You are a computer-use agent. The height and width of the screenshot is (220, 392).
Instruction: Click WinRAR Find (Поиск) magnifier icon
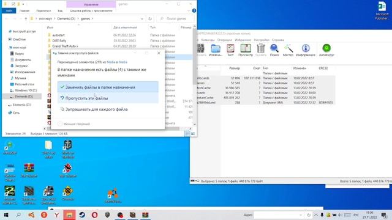point(274,50)
